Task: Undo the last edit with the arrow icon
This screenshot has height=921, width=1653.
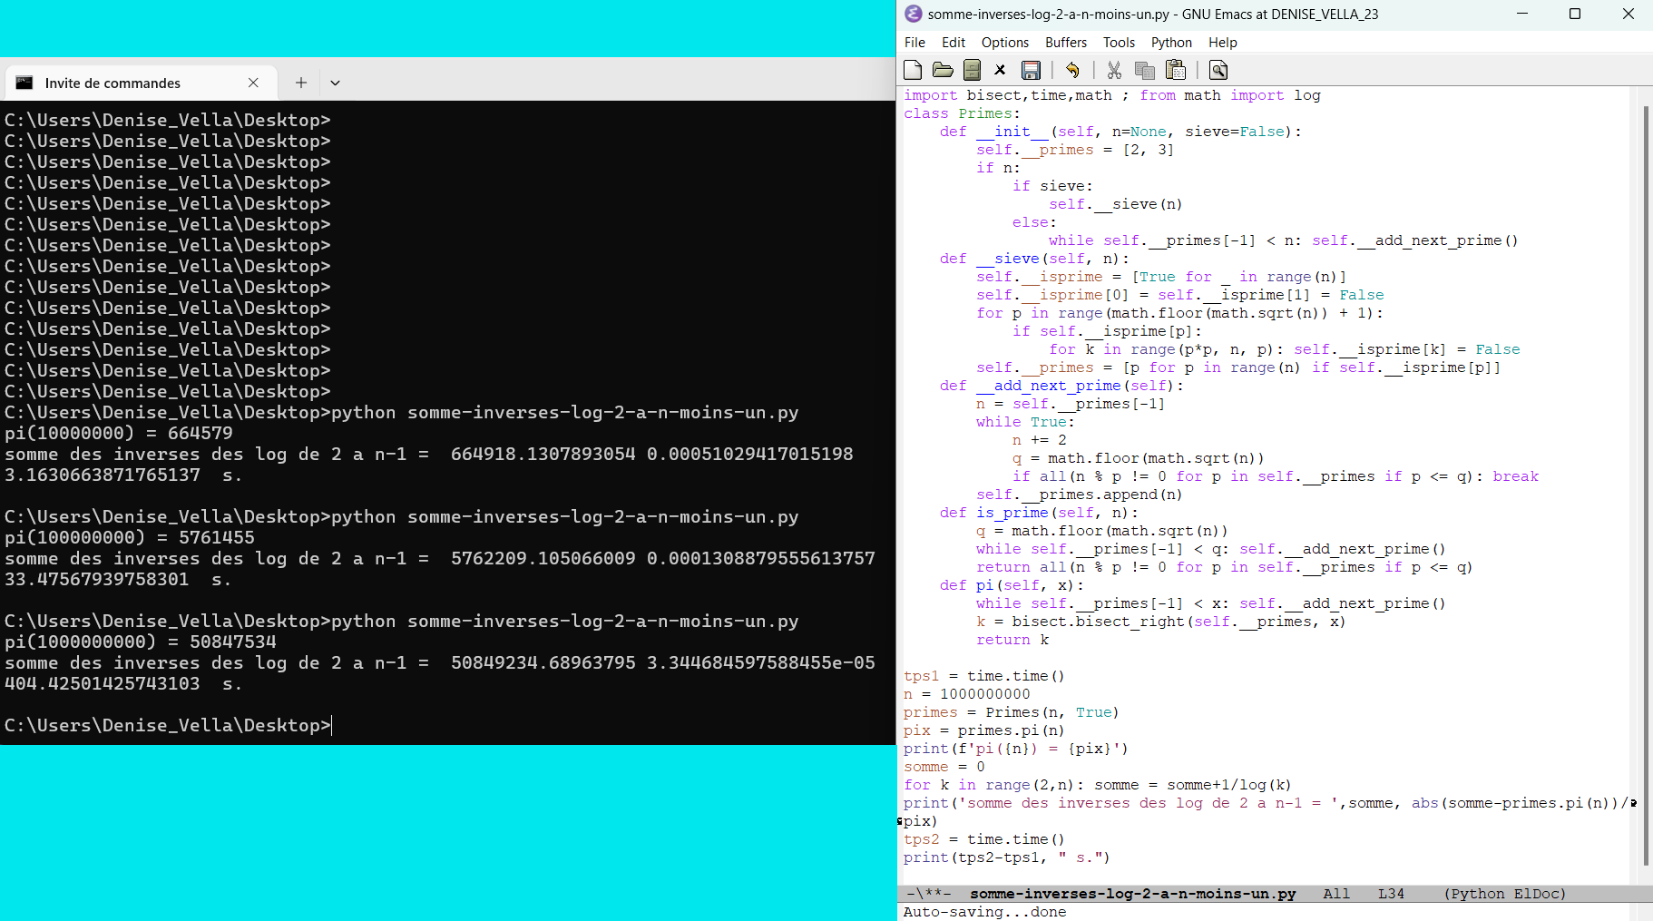Action: click(x=1072, y=70)
